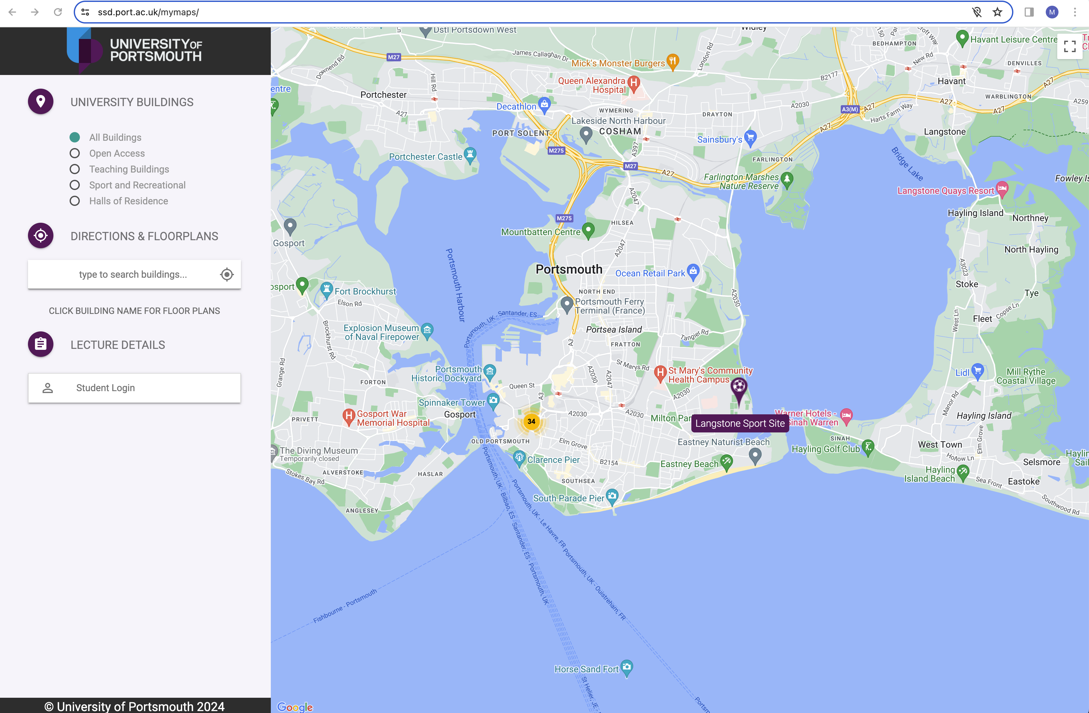Viewport: 1089px width, 713px height.
Task: Open the browser side panel
Action: [x=1029, y=12]
